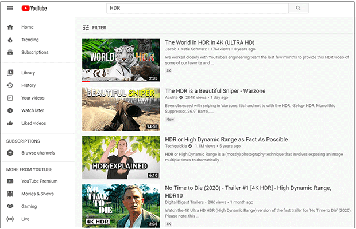This screenshot has height=229, width=356.
Task: Click into the HDR search field
Action: pyautogui.click(x=198, y=8)
